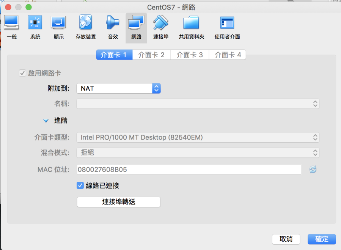Select the 顯示 (Display) settings icon

58,24
